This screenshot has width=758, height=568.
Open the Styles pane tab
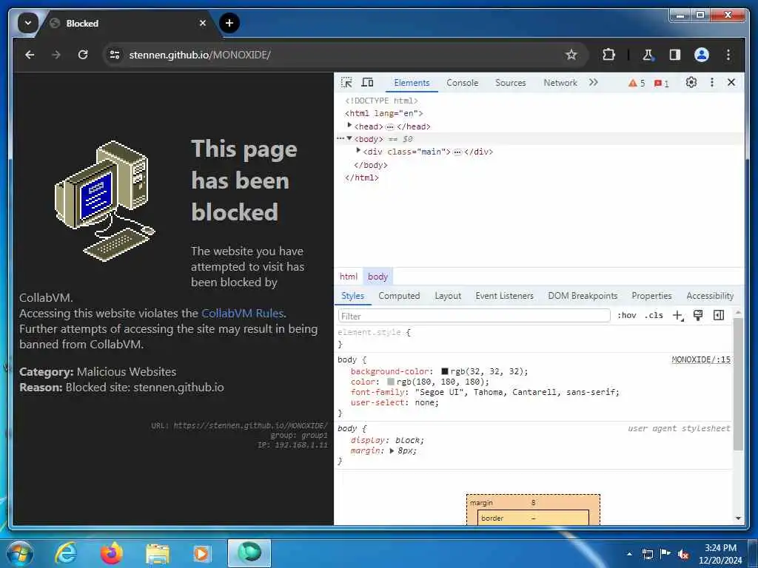tap(352, 296)
